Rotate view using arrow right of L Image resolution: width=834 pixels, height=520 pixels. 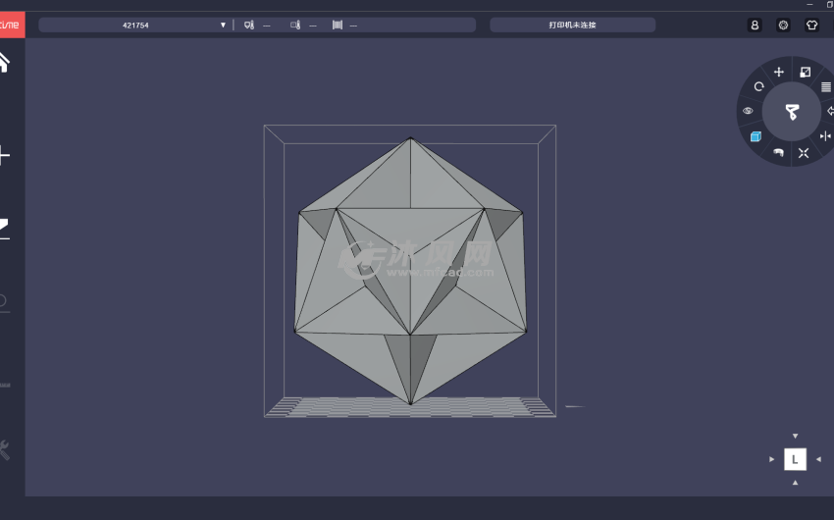818,459
